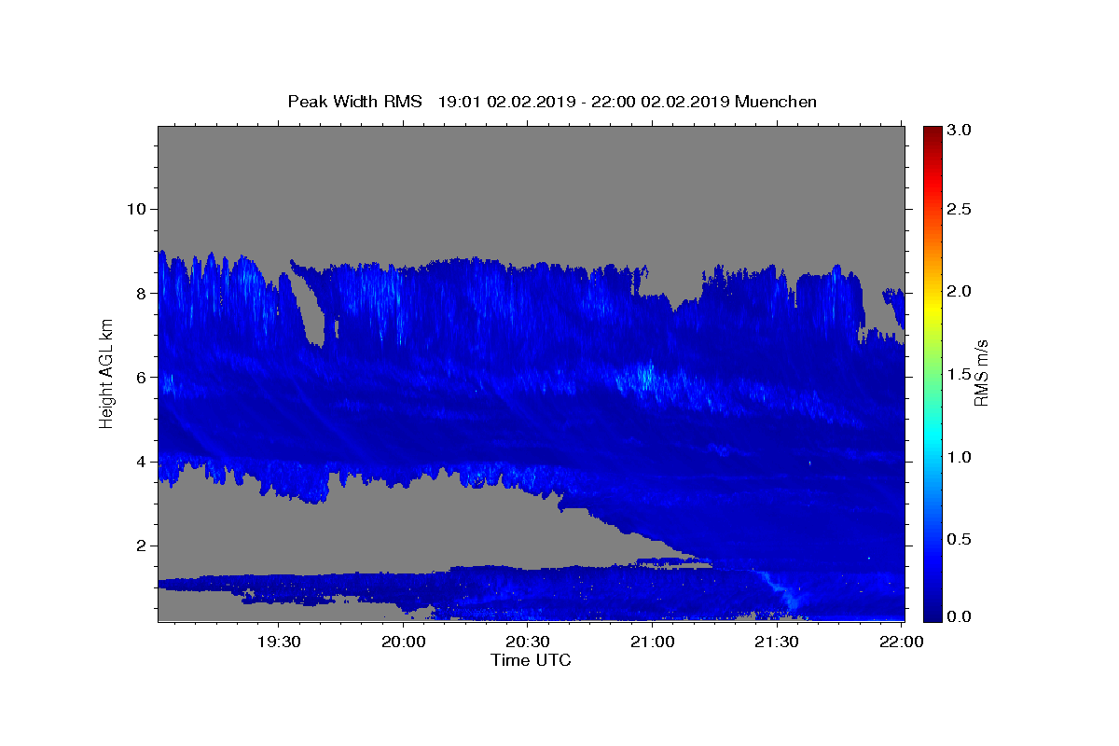Click the colorbar value '1.5'

960,374
